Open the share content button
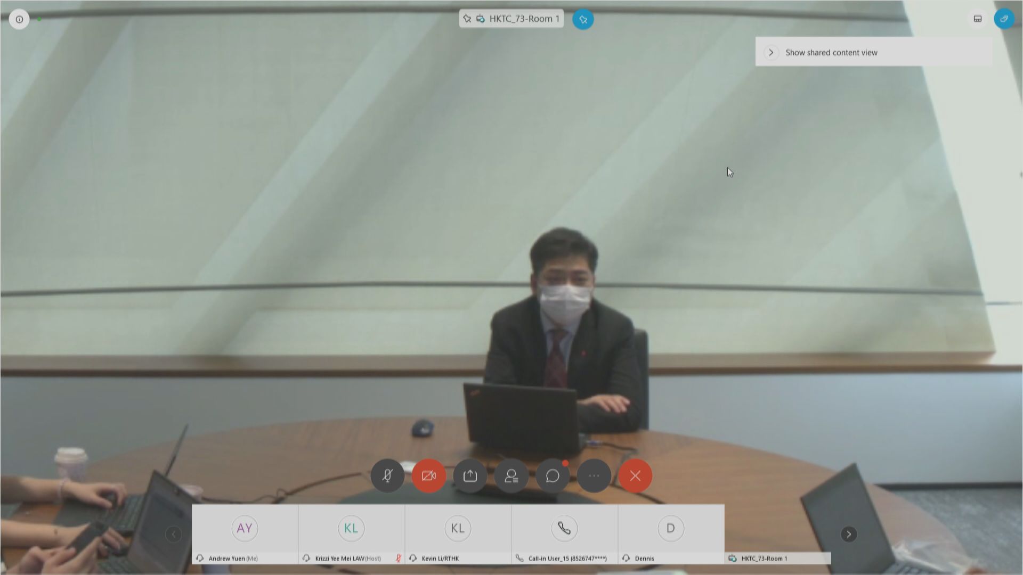This screenshot has width=1023, height=575. 470,475
